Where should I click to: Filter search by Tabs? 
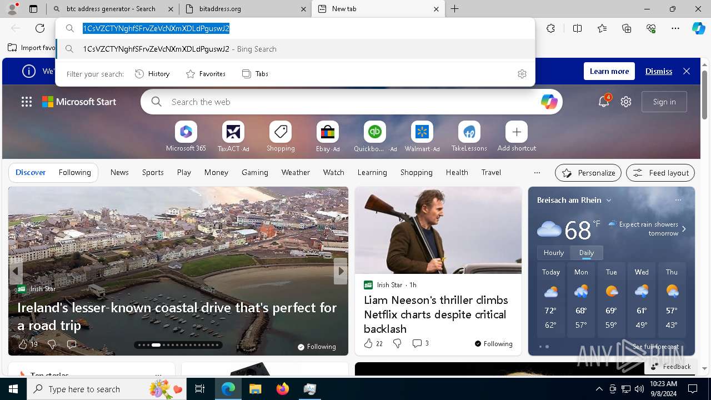point(255,74)
